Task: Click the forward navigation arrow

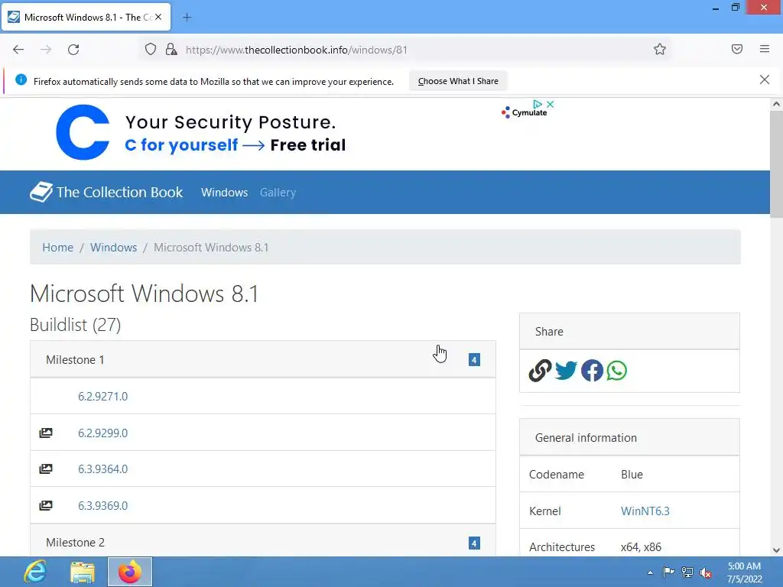Action: (x=46, y=50)
